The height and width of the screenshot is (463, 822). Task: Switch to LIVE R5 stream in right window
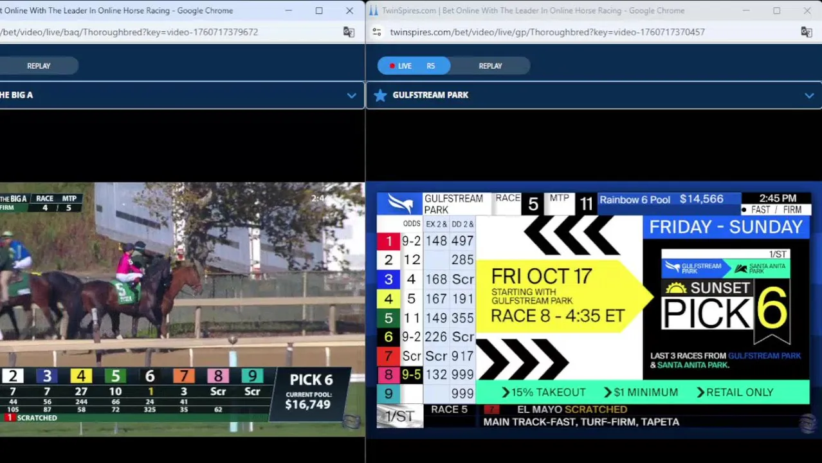pos(414,66)
